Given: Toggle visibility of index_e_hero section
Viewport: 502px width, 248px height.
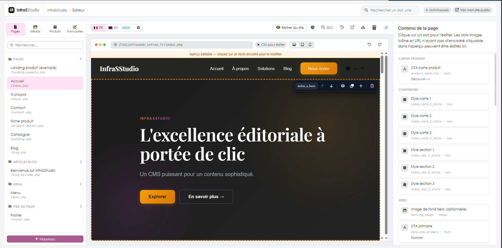Looking at the screenshot, I should coord(343,86).
